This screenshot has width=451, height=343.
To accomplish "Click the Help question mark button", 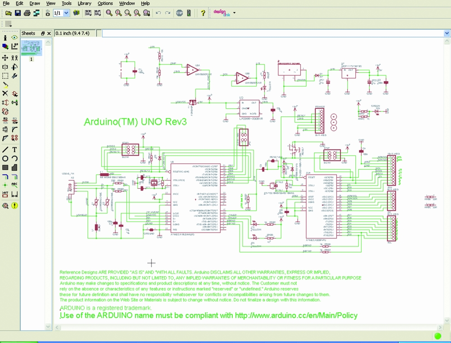I will click(203, 13).
